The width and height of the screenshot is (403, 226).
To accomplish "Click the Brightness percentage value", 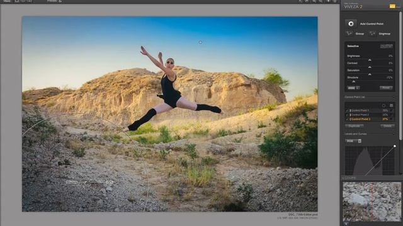I will (390, 56).
